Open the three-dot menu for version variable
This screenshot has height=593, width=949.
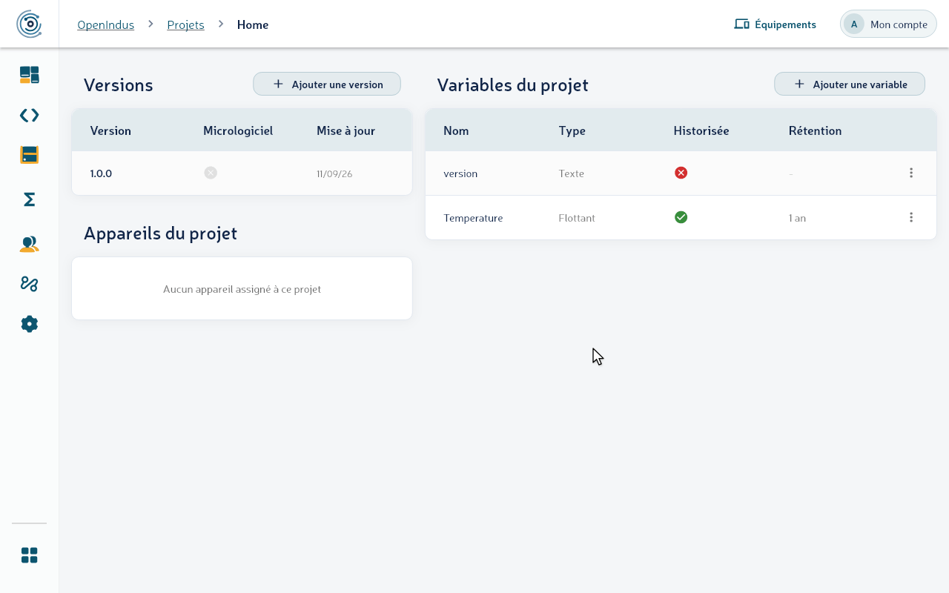coord(911,173)
